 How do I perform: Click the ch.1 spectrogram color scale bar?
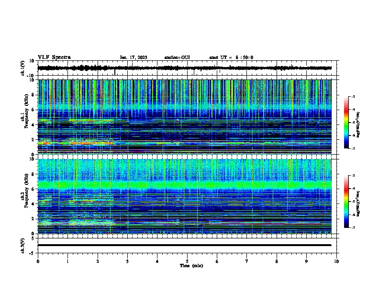346,123
